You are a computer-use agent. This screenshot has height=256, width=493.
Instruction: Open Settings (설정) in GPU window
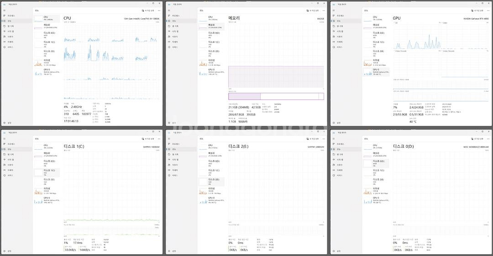(x=346, y=123)
